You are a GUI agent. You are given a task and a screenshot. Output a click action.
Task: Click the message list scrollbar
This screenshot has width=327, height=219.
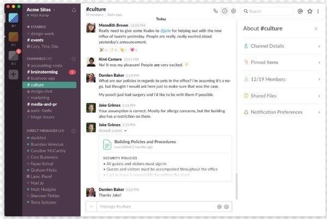click(237, 185)
